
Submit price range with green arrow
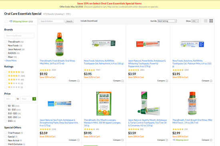click(34, 99)
